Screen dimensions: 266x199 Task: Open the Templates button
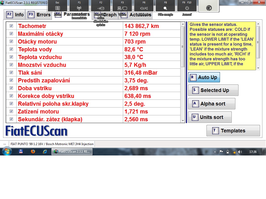point(233,131)
